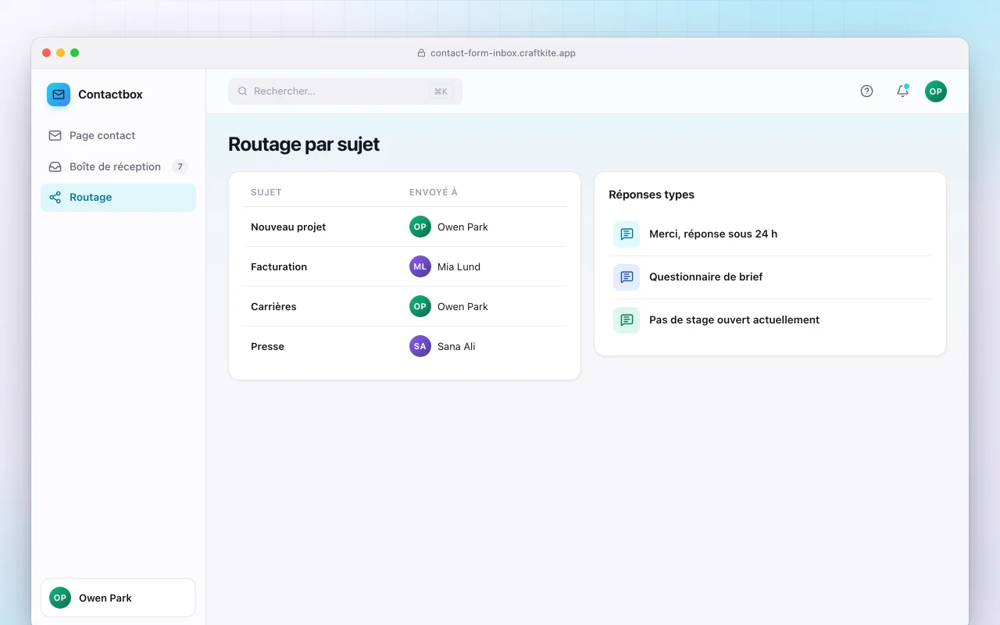Select the 'Carrières' subject cell
The image size is (1000, 625).
[273, 306]
